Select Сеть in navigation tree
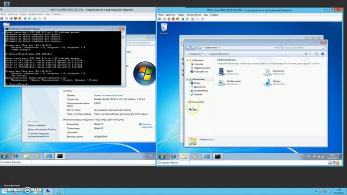This screenshot has width=347, height=195. pos(193,109)
